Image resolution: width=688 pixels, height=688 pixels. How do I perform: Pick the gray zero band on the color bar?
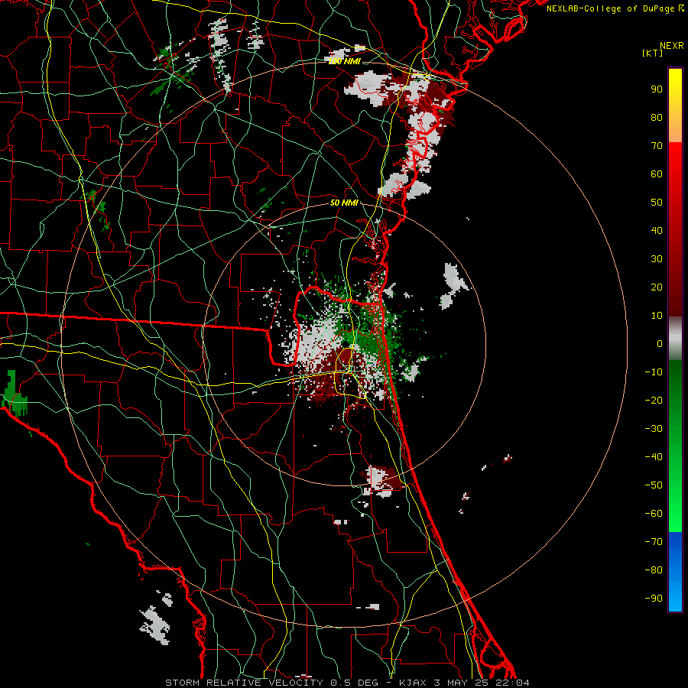click(x=675, y=339)
